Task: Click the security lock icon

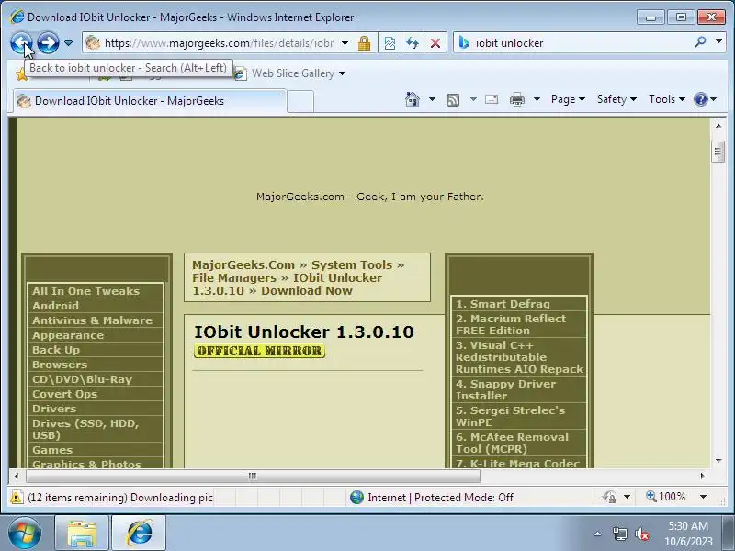Action: coord(364,43)
